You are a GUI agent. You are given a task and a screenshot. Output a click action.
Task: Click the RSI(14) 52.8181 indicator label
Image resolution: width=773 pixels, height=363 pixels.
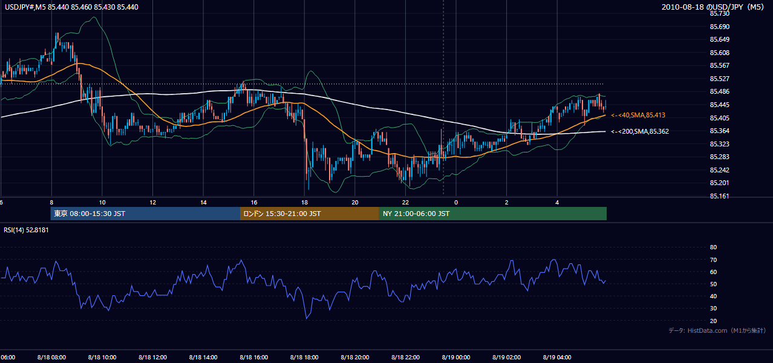26,230
